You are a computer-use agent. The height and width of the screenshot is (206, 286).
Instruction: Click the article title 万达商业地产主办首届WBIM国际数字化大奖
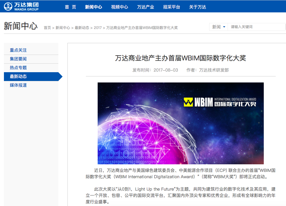coord(180,58)
